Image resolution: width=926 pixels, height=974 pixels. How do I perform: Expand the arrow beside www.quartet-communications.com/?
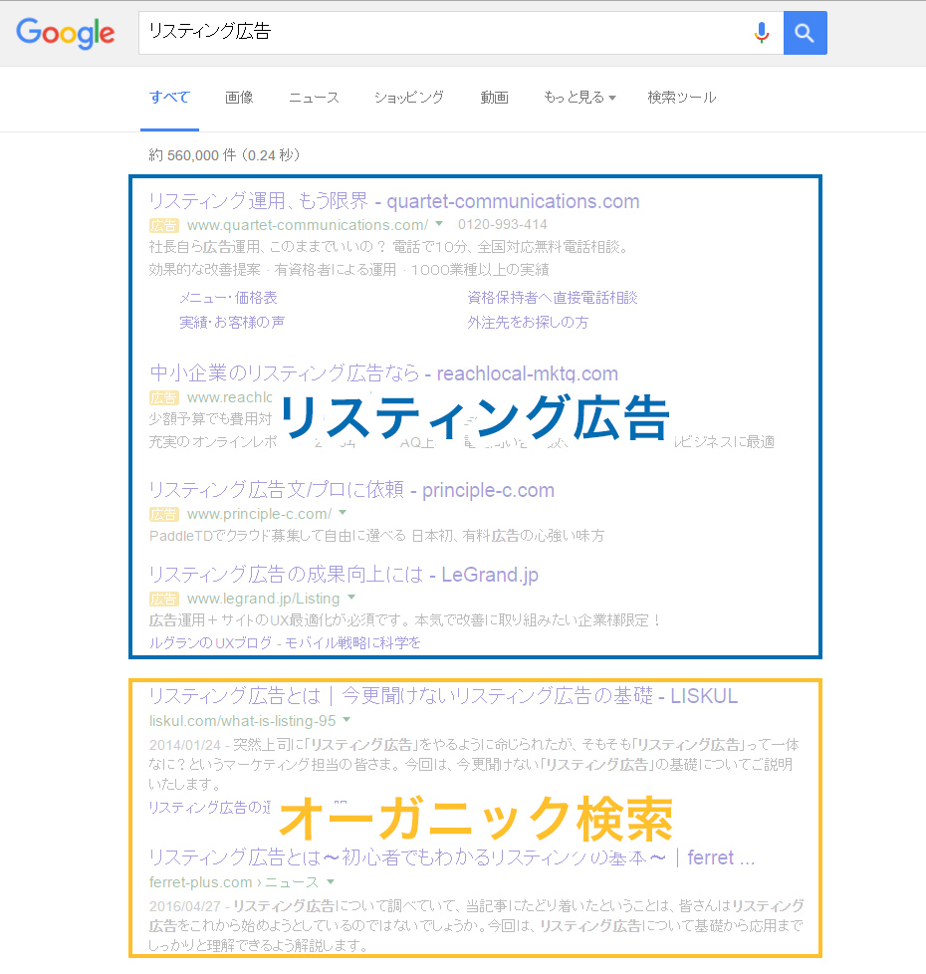tap(439, 224)
